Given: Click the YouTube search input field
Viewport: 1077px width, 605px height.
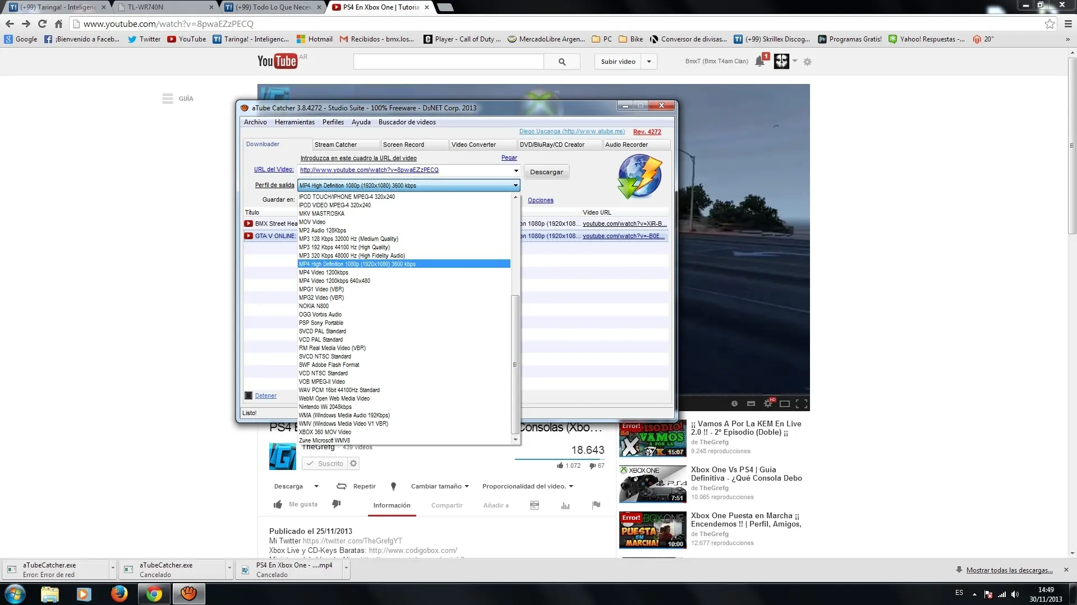Looking at the screenshot, I should coord(449,62).
